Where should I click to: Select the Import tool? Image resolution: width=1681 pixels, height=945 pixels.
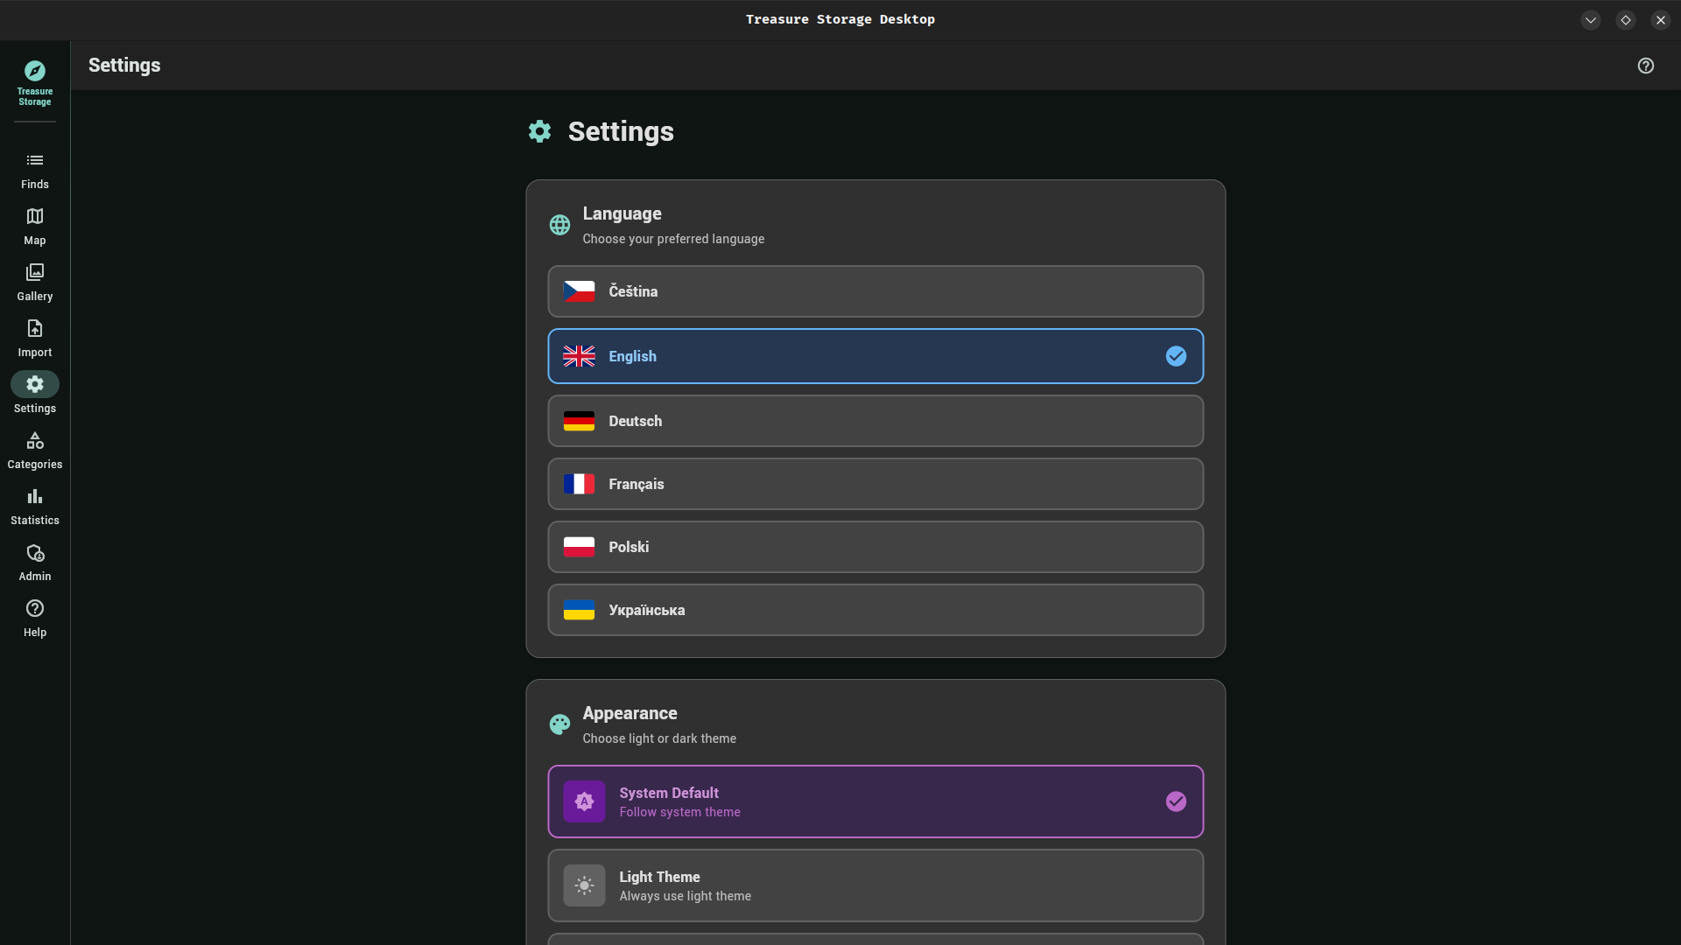[34, 338]
